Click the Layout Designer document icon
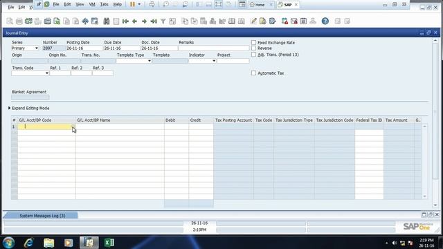The height and width of the screenshot is (249, 443). click(x=263, y=21)
